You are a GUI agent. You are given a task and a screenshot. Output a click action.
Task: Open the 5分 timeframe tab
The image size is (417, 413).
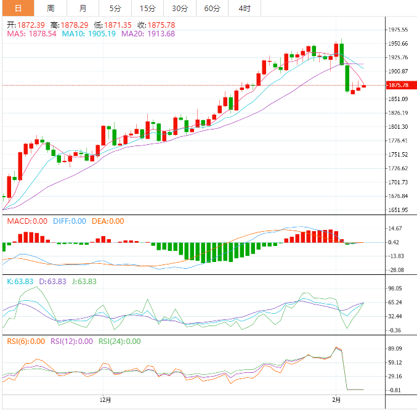[x=115, y=8]
